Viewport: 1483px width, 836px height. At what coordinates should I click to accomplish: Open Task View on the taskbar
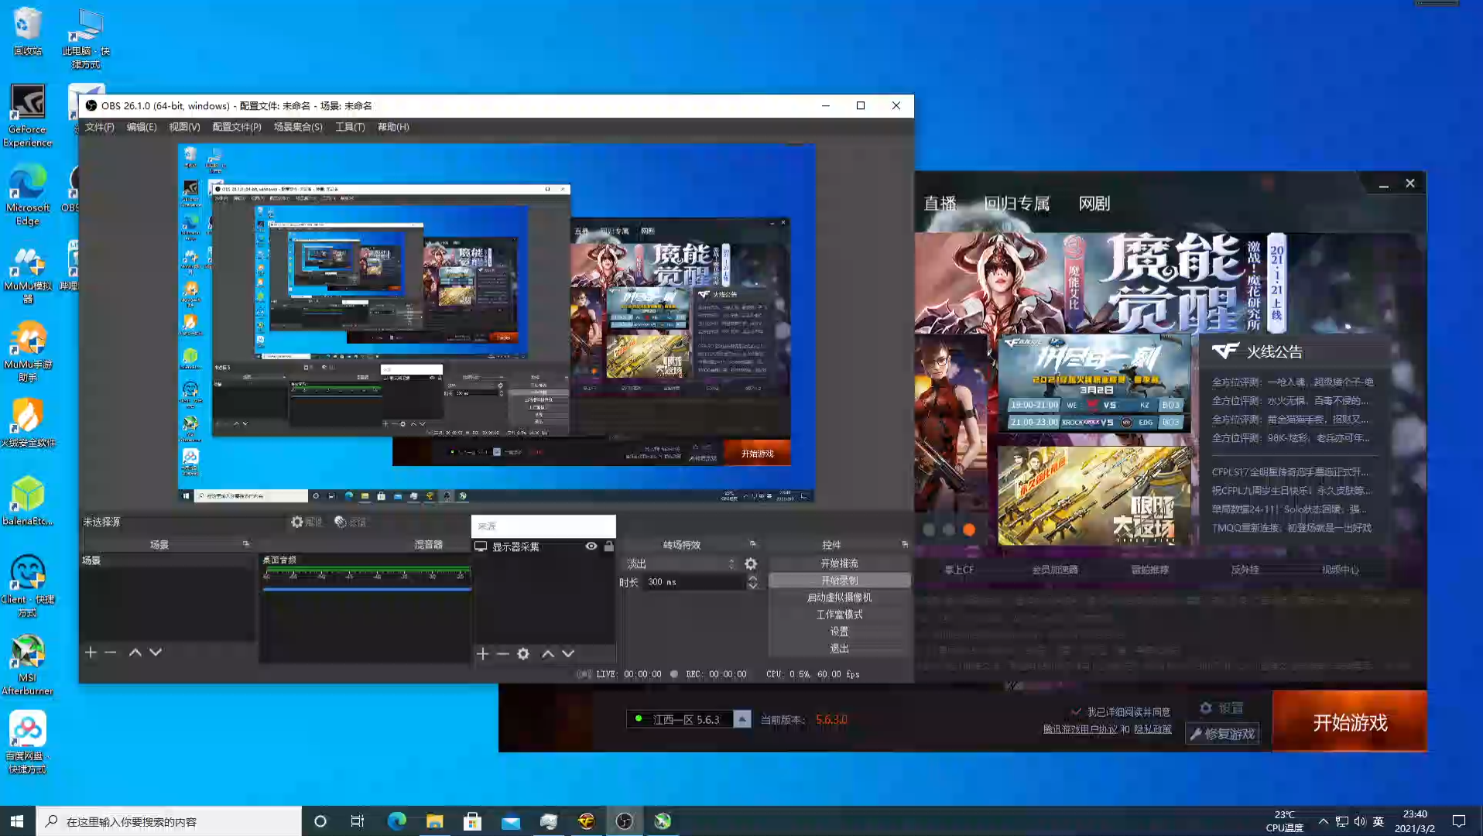coord(357,821)
